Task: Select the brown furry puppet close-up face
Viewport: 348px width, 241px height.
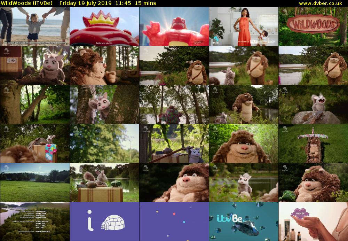Action: pos(244,143)
